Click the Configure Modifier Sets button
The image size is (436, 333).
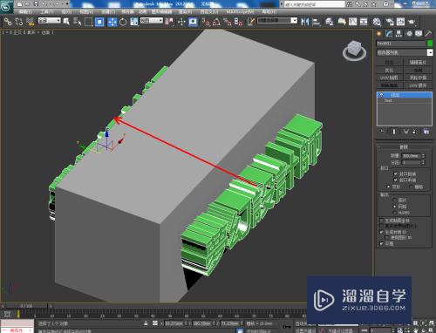(426, 132)
